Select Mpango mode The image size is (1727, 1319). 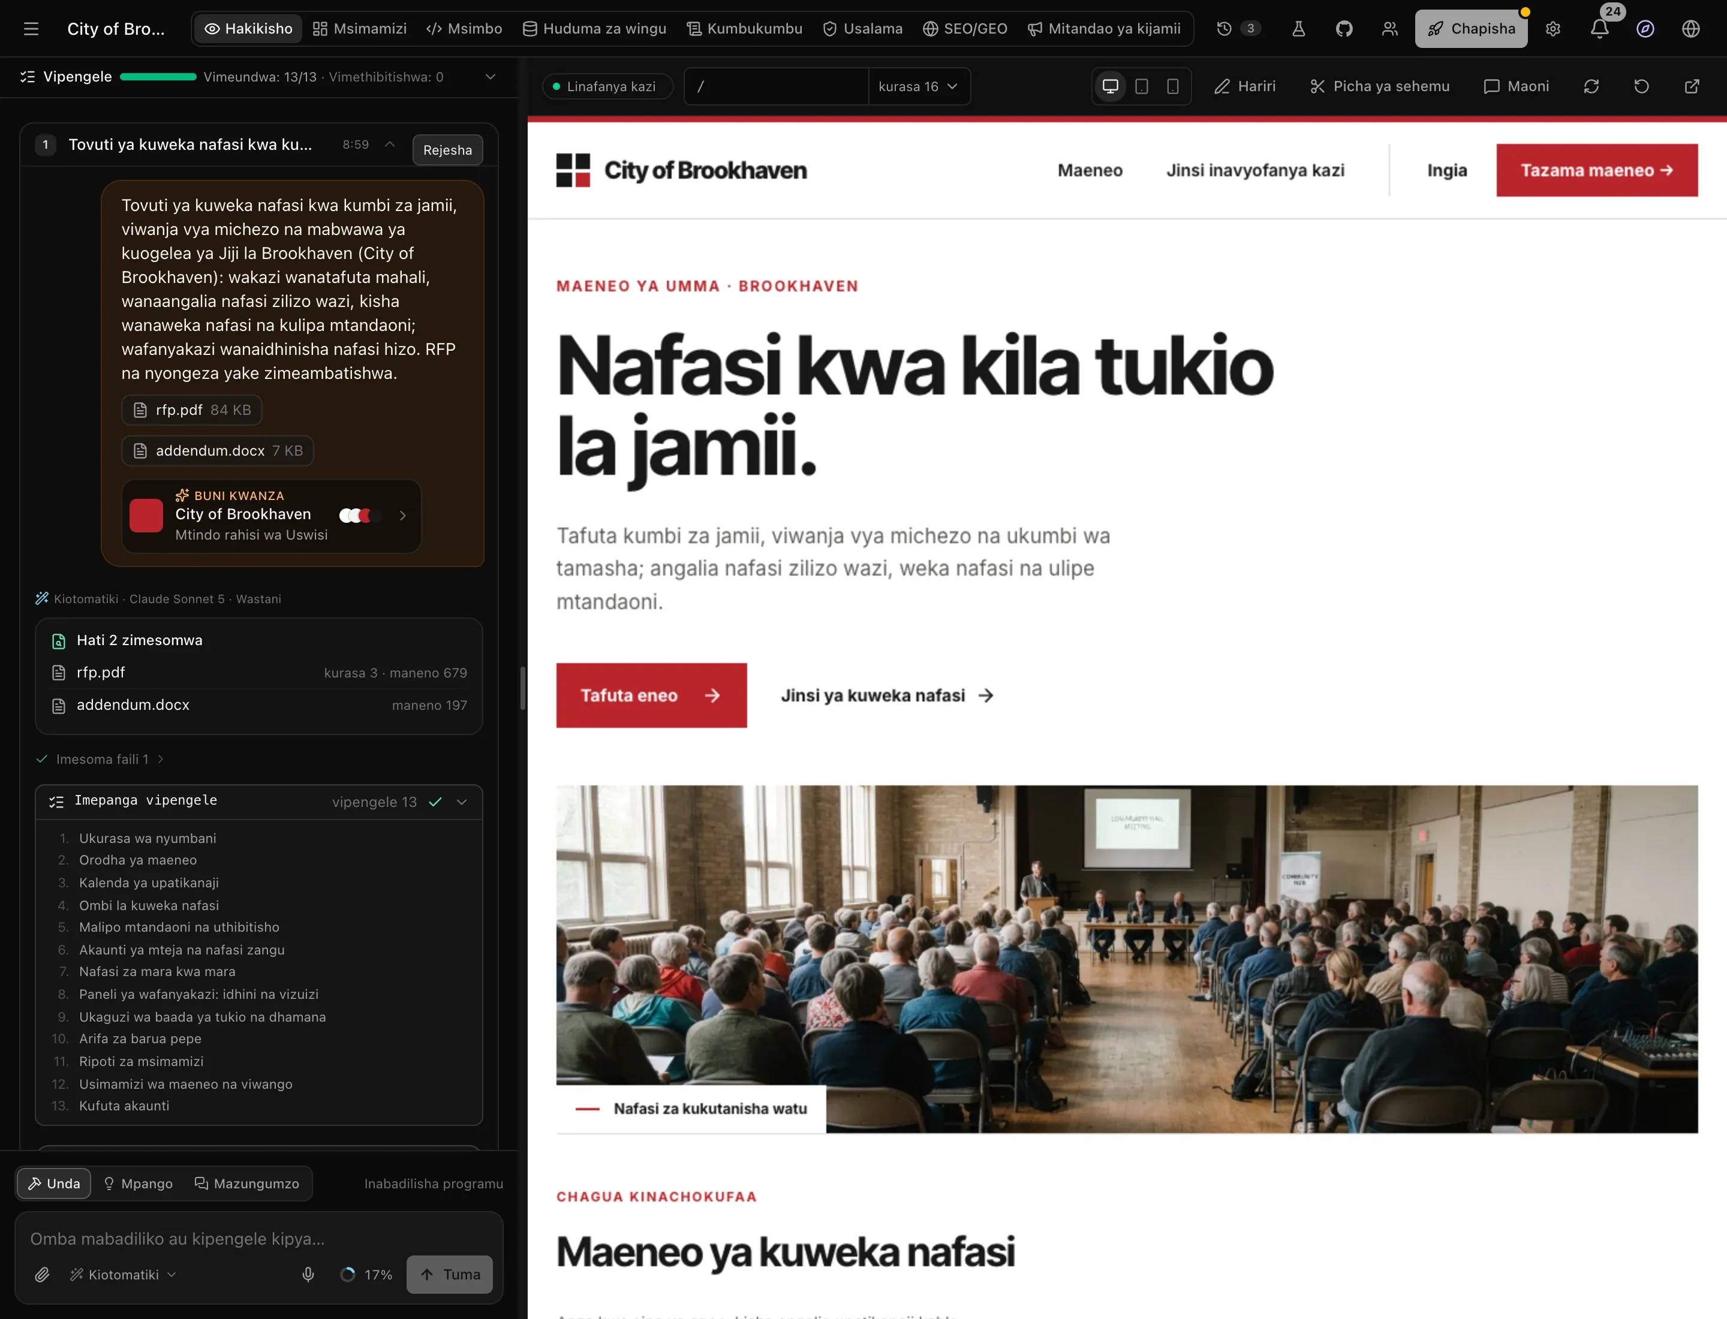pos(137,1183)
